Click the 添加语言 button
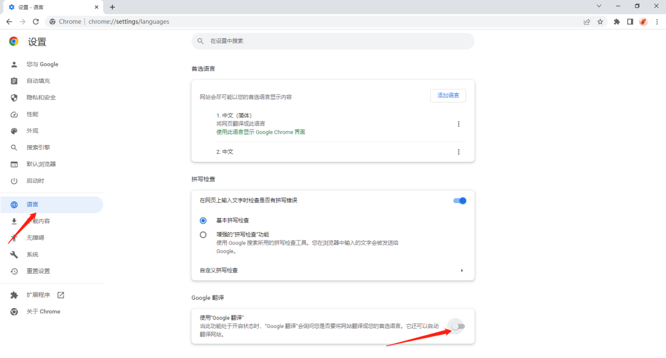This screenshot has height=358, width=666. pyautogui.click(x=448, y=95)
